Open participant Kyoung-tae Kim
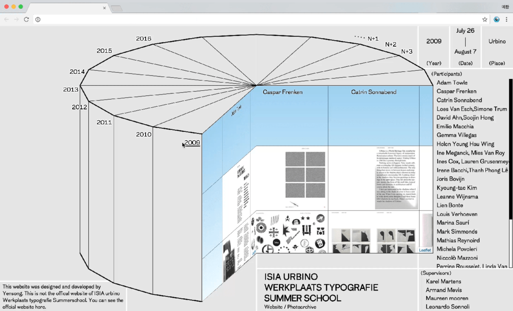The height and width of the screenshot is (311, 513). (x=457, y=188)
